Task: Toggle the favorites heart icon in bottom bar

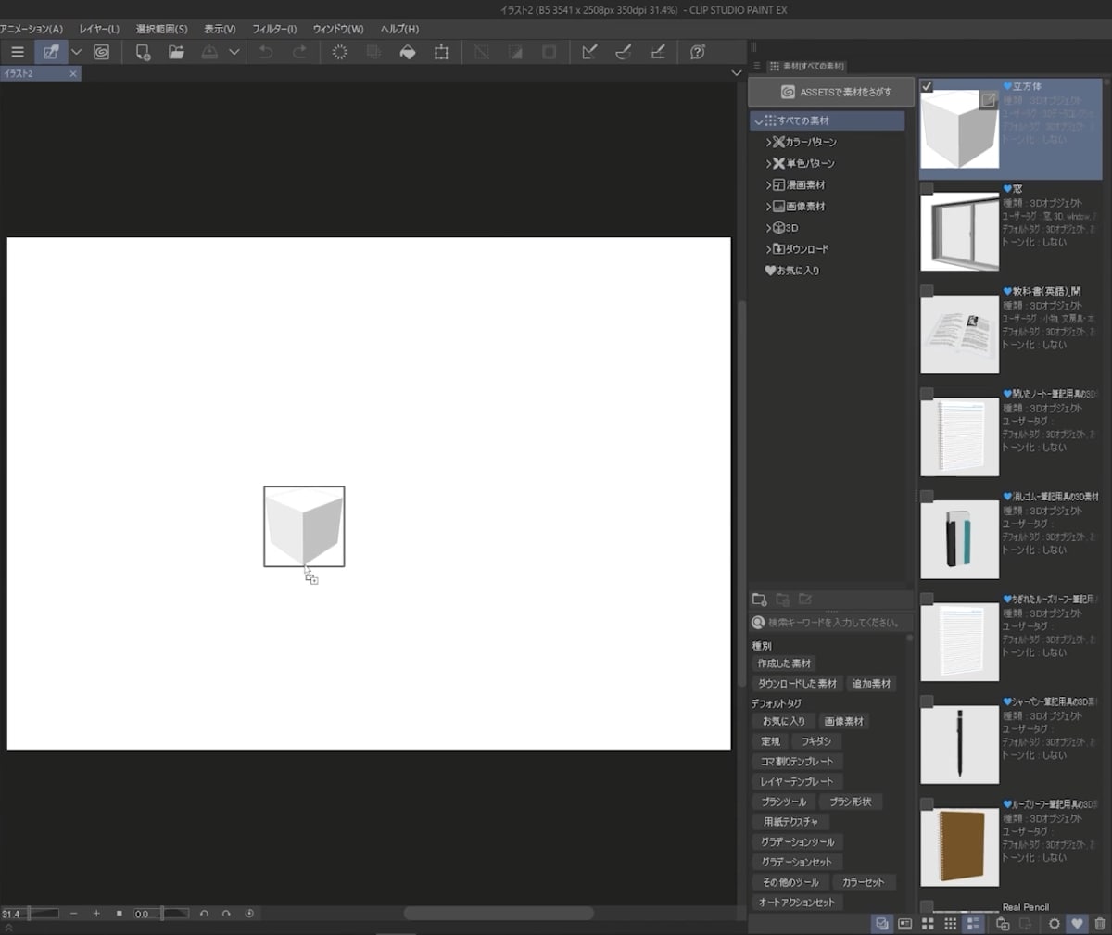Action: click(x=1077, y=923)
